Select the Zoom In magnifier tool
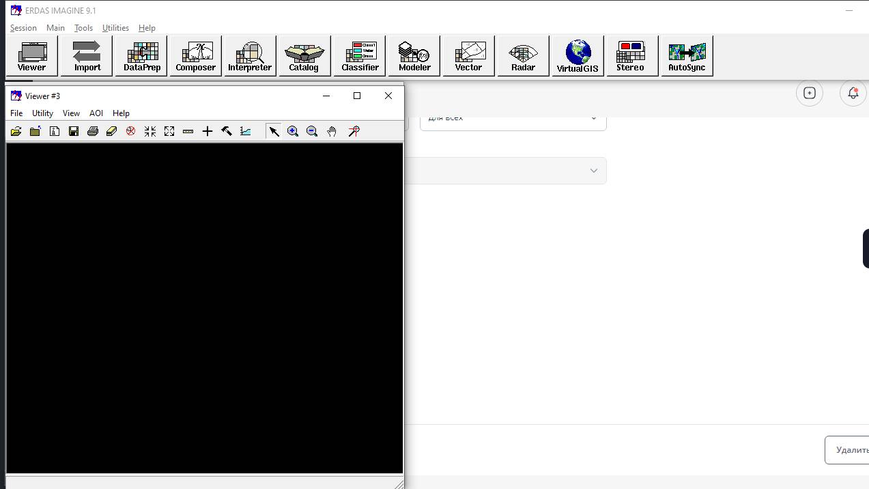 [x=293, y=131]
